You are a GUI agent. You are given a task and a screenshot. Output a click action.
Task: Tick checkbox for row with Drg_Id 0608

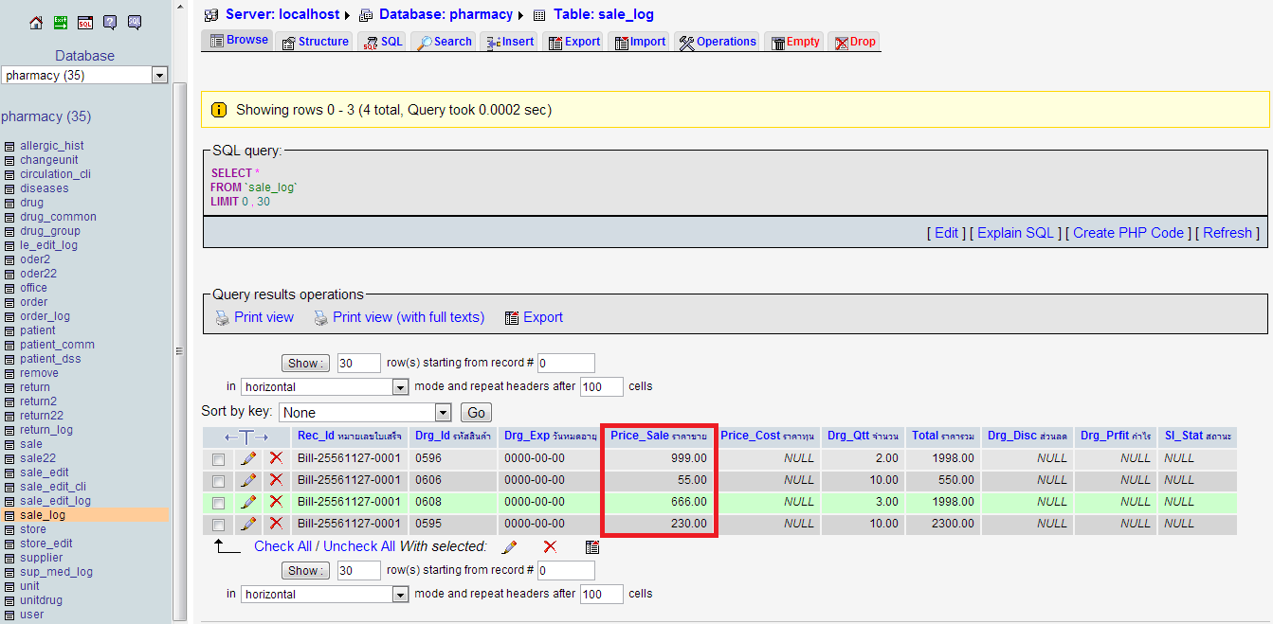point(219,503)
